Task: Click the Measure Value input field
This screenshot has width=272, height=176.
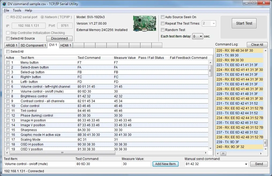Action: pyautogui.click(x=136, y=164)
